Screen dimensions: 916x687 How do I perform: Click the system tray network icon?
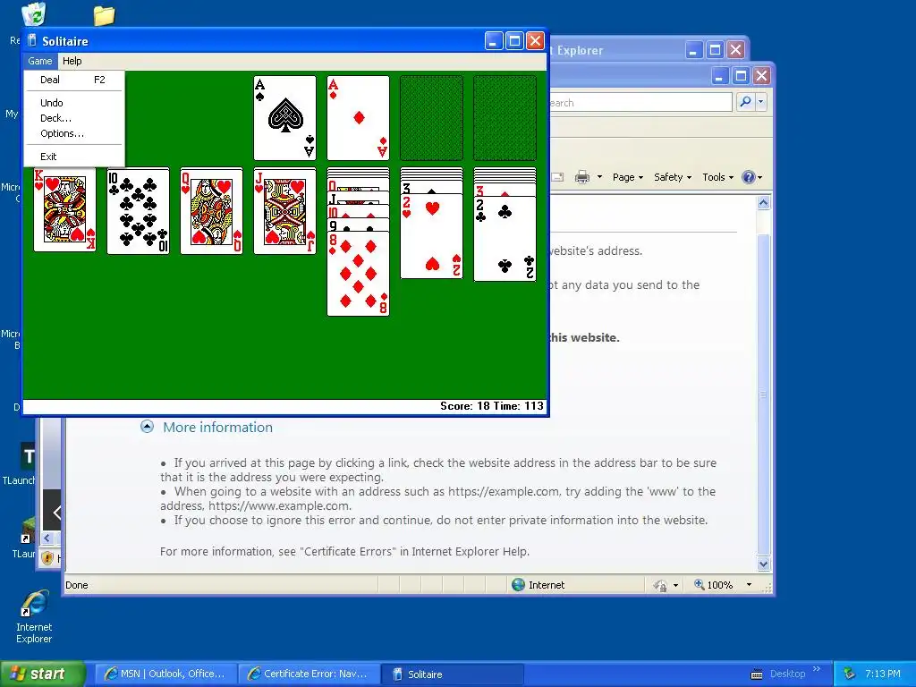pos(850,674)
